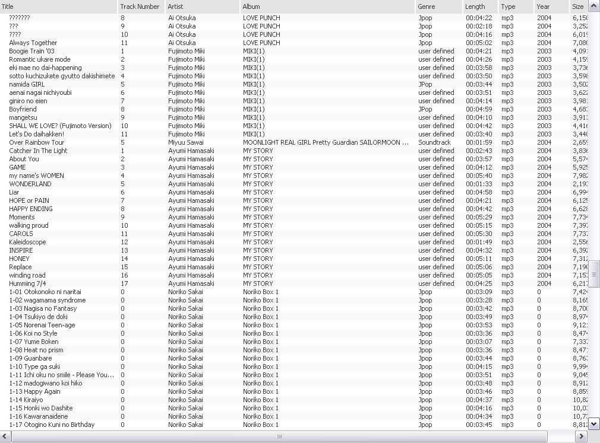This screenshot has width=600, height=443.
Task: Select 'Romantic ukare mode' track
Action: 294,59
